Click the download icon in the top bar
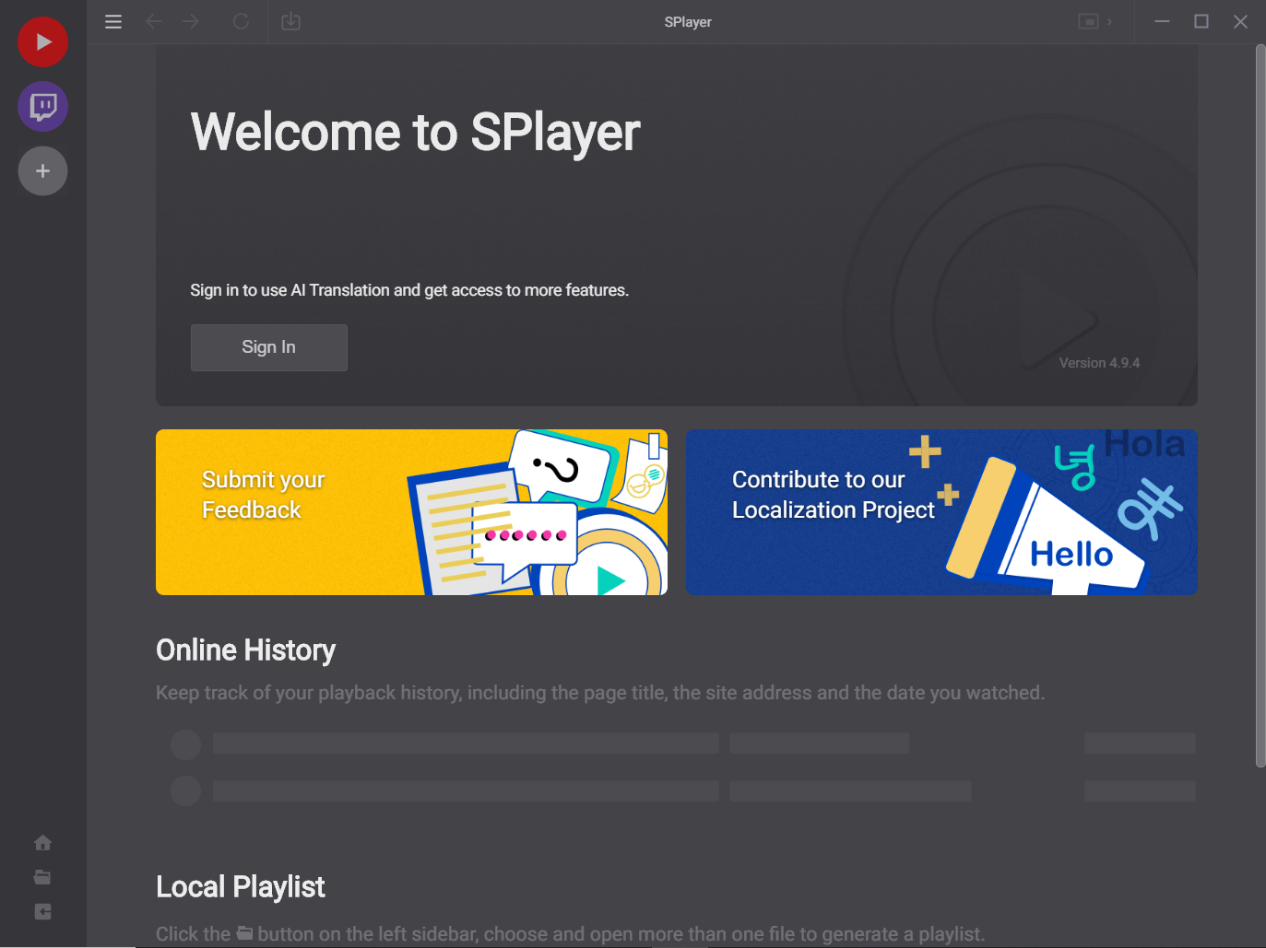The height and width of the screenshot is (948, 1266). point(290,21)
